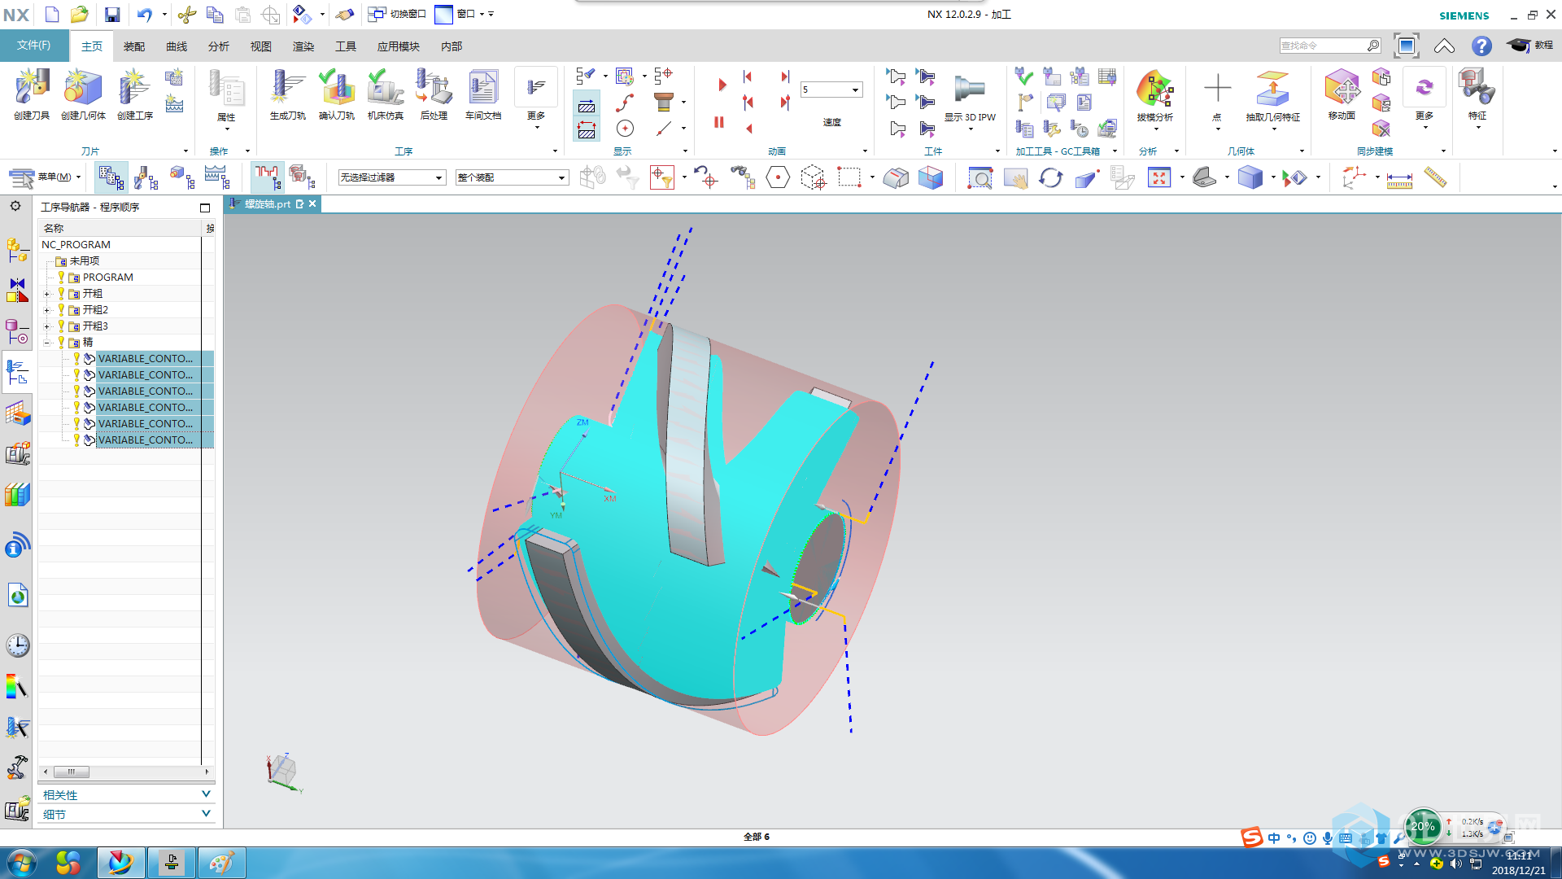Click in the 查找命令 search field
Screen dimensions: 1562x879
[1322, 46]
